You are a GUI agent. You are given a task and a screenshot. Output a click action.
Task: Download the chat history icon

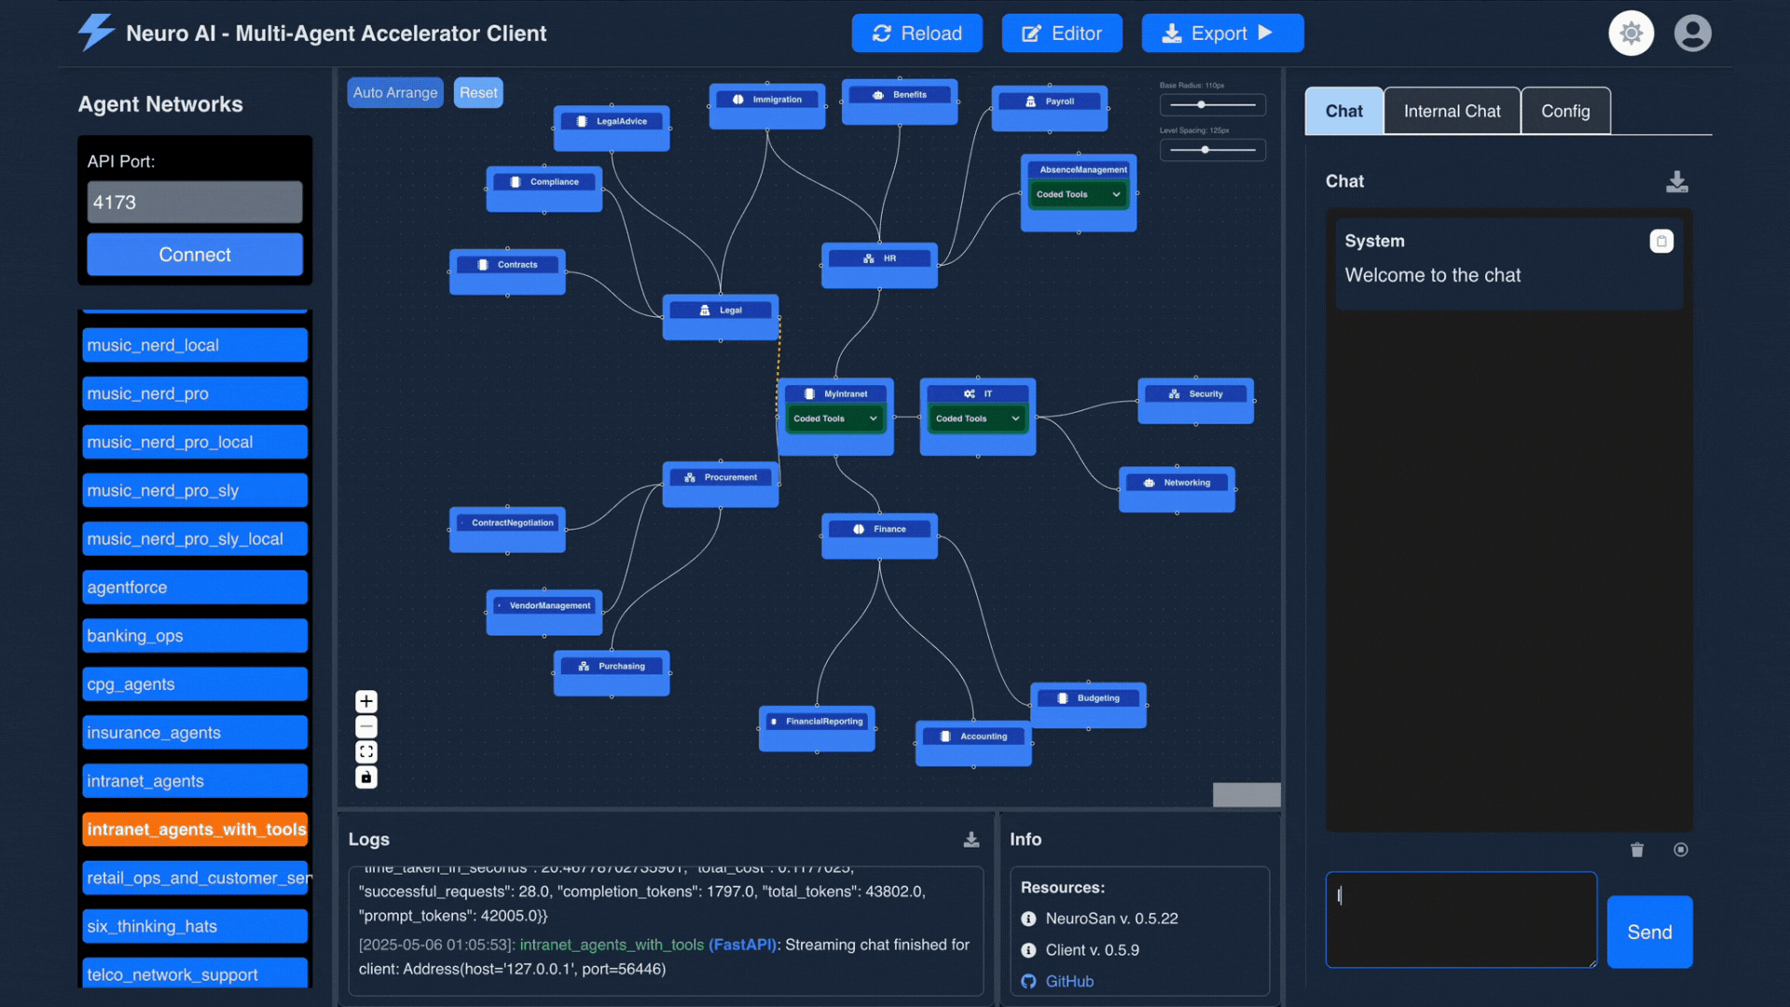[1677, 181]
